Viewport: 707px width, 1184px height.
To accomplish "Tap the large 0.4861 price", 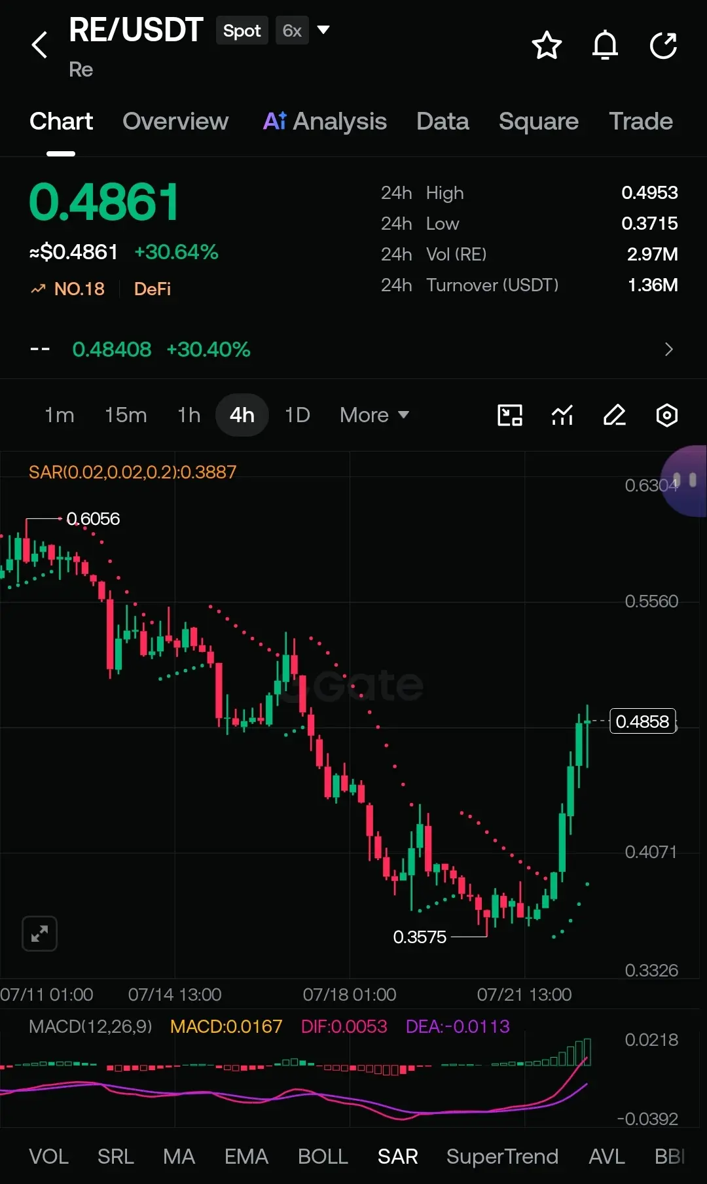I will pos(104,202).
